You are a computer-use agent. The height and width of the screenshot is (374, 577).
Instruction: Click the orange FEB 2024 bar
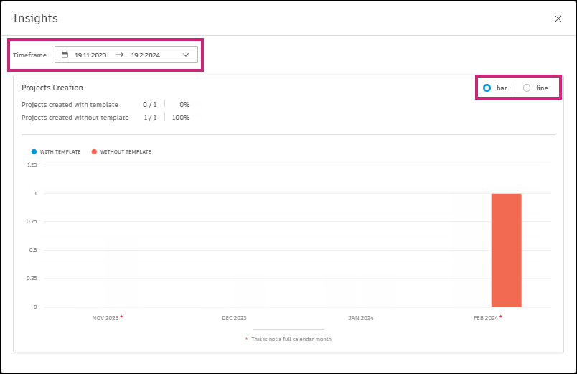(x=507, y=250)
